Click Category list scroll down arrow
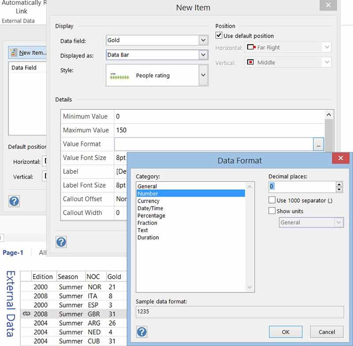 click(249, 287)
